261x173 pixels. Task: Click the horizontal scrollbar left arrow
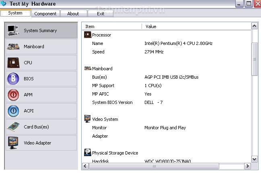(85, 166)
